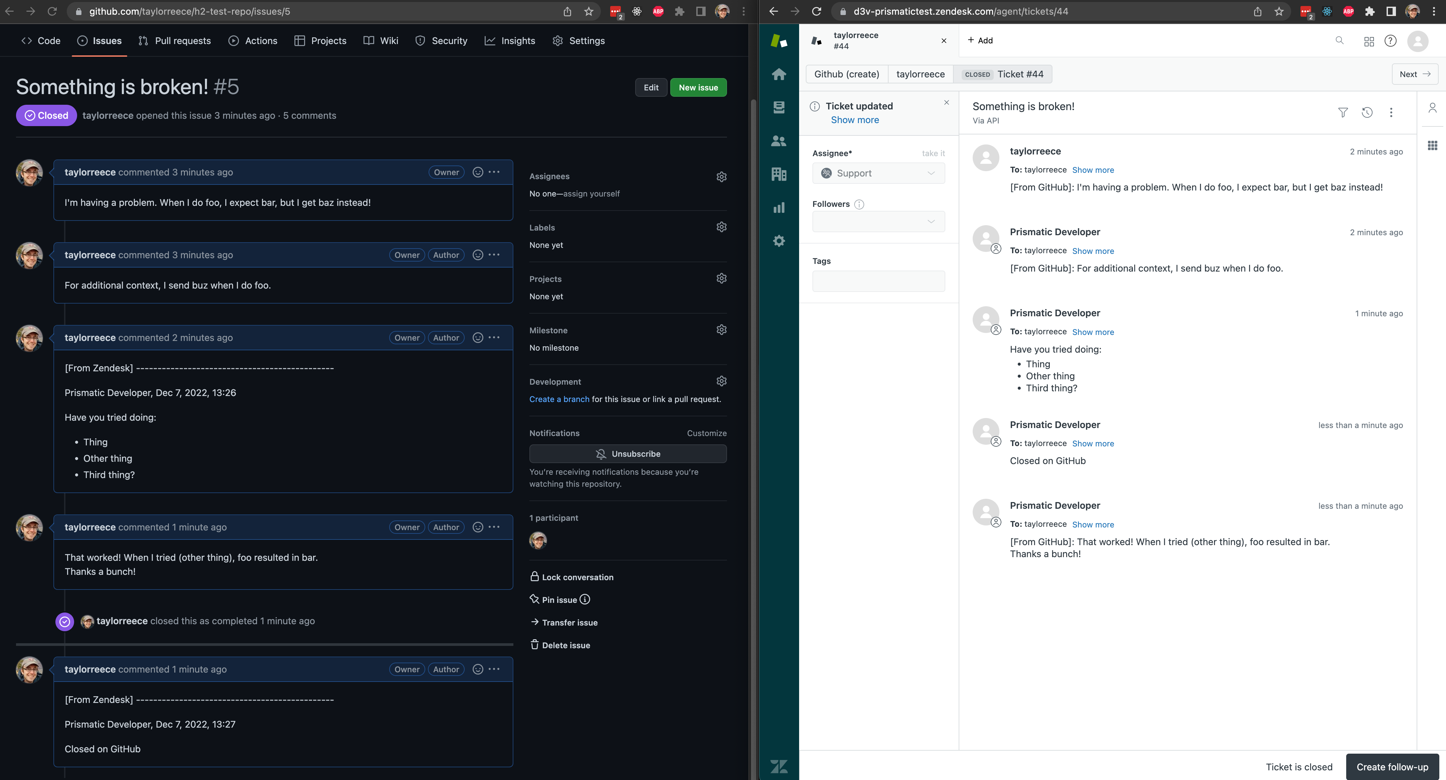Open the Customers panel icon

point(778,141)
